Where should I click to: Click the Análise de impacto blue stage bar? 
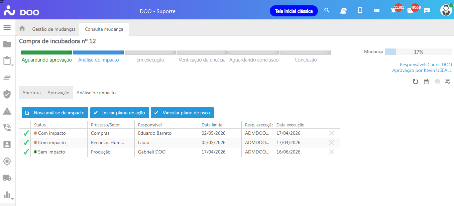point(98,53)
